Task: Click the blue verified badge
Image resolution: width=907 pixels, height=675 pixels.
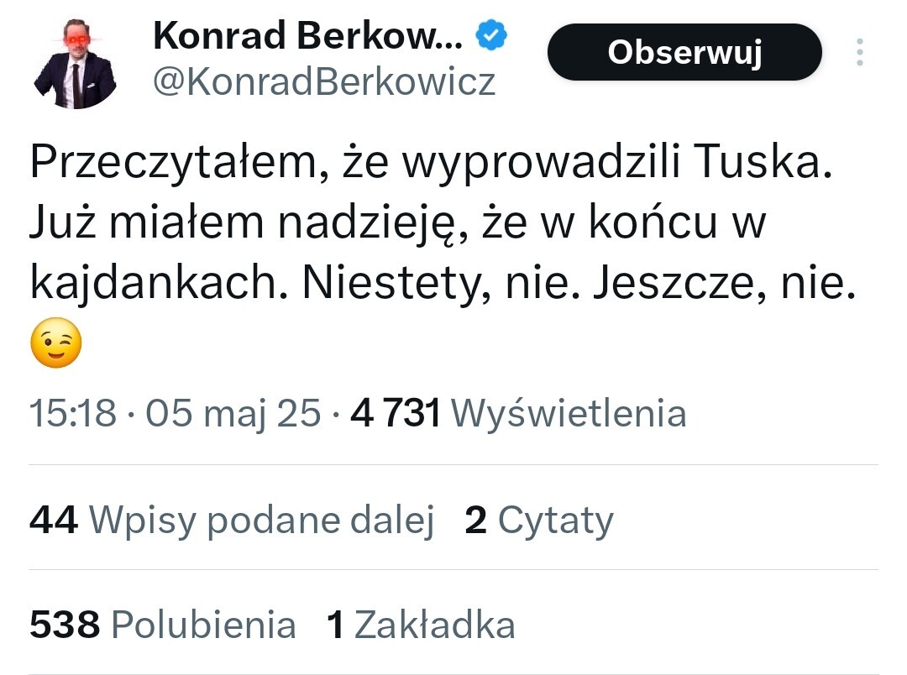Action: 490,35
